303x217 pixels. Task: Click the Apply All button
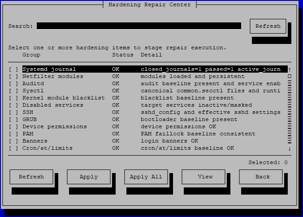pos(146,177)
